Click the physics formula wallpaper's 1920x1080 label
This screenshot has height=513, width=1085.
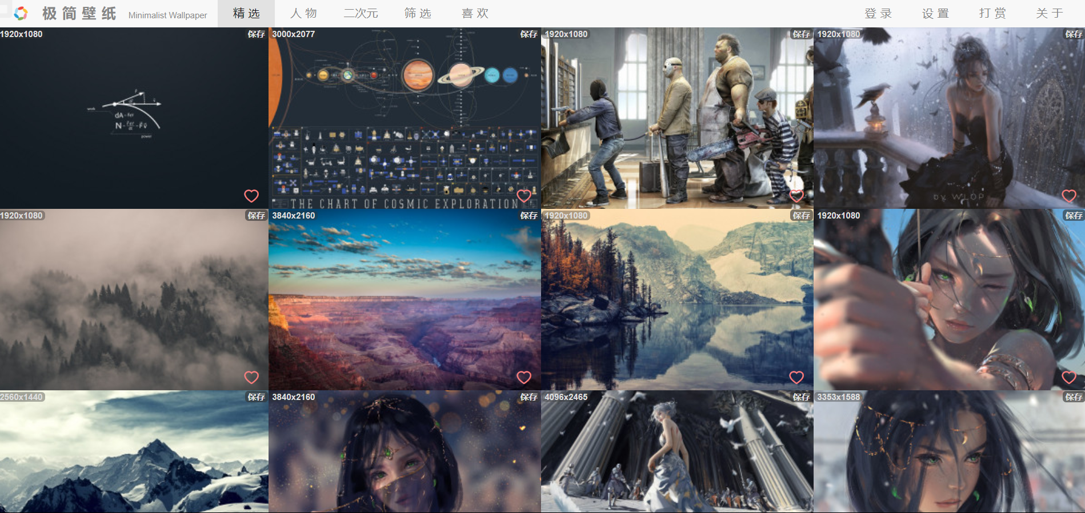click(22, 34)
